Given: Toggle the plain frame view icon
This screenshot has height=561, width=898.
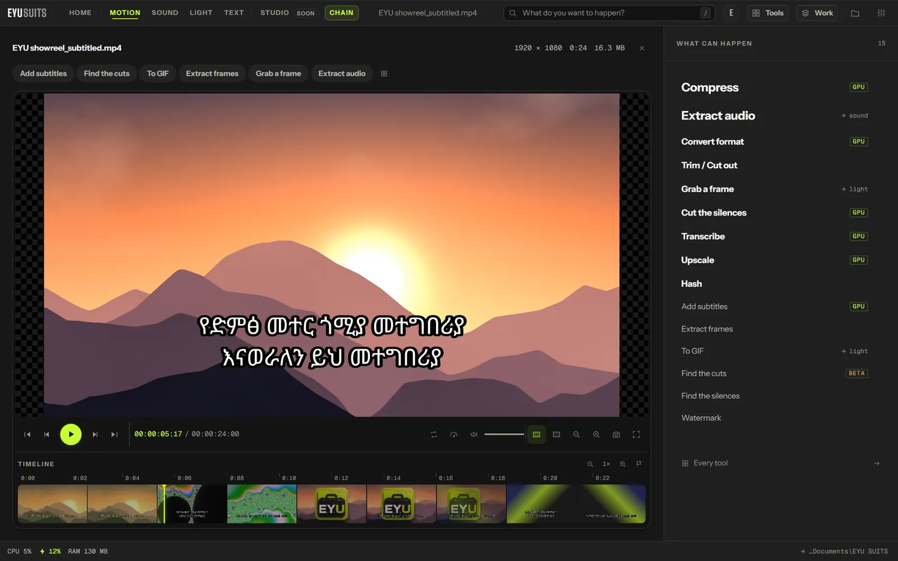Looking at the screenshot, I should pyautogui.click(x=557, y=434).
